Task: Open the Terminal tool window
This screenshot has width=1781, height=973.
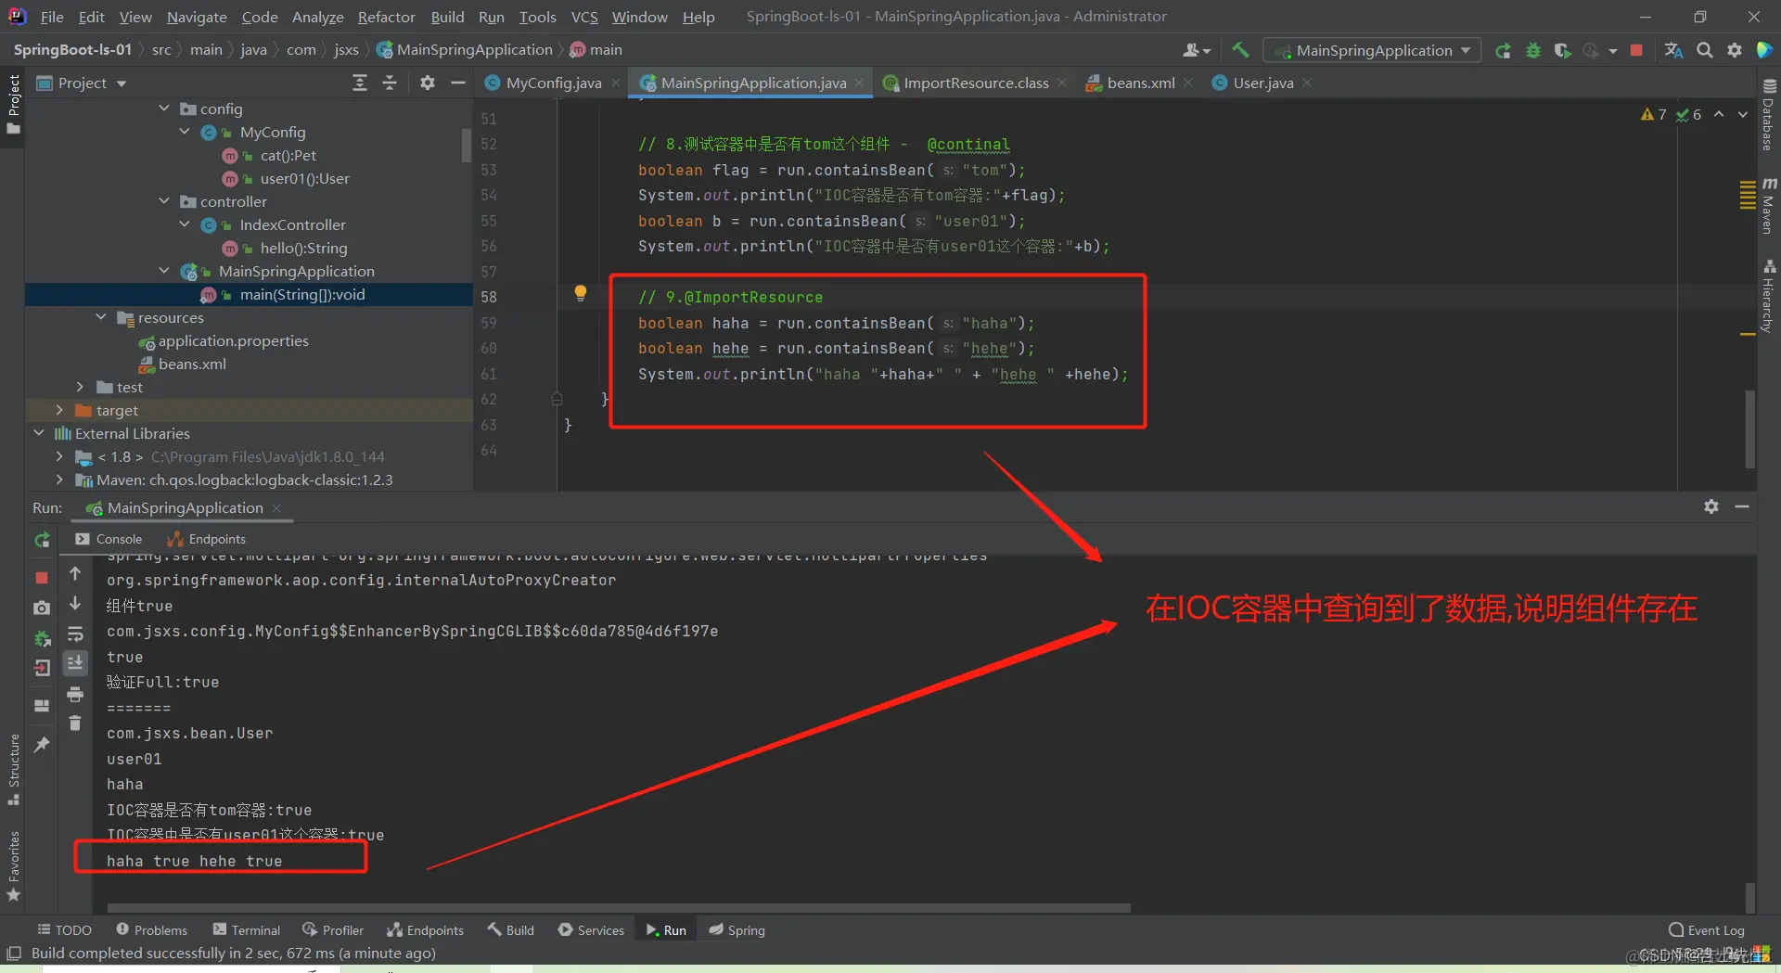Action: [246, 930]
